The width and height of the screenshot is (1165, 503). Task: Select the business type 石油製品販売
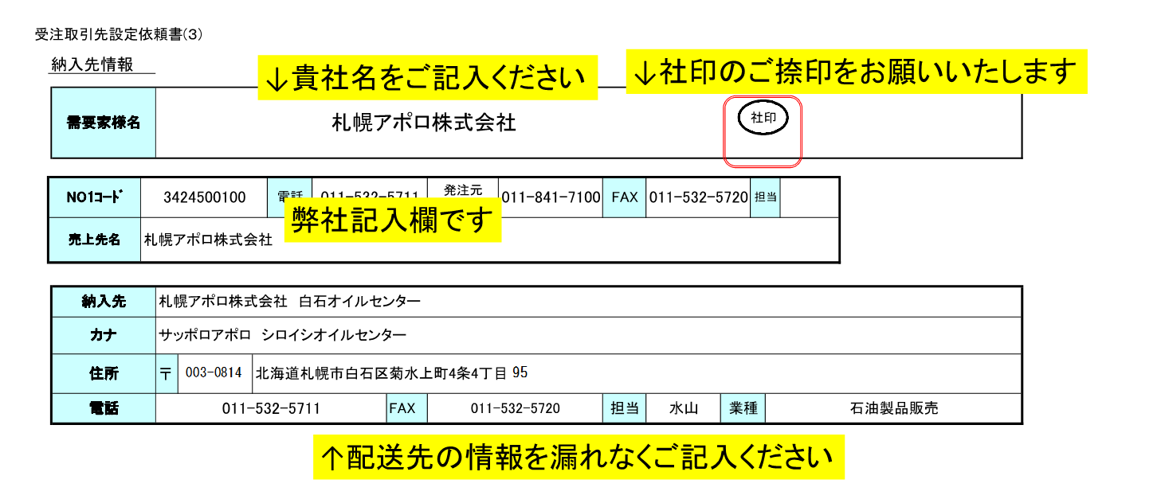click(x=894, y=408)
